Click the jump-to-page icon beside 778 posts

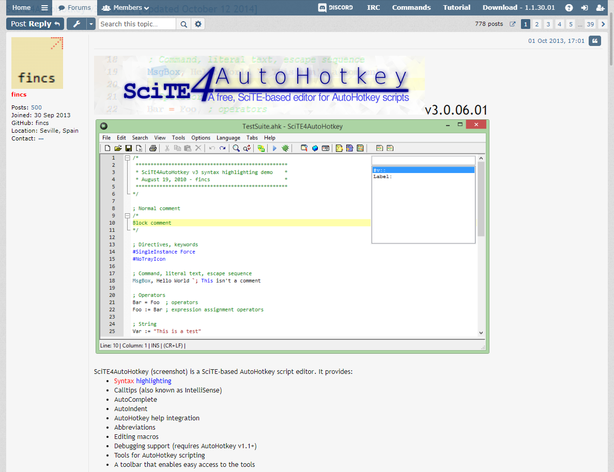[x=512, y=24]
